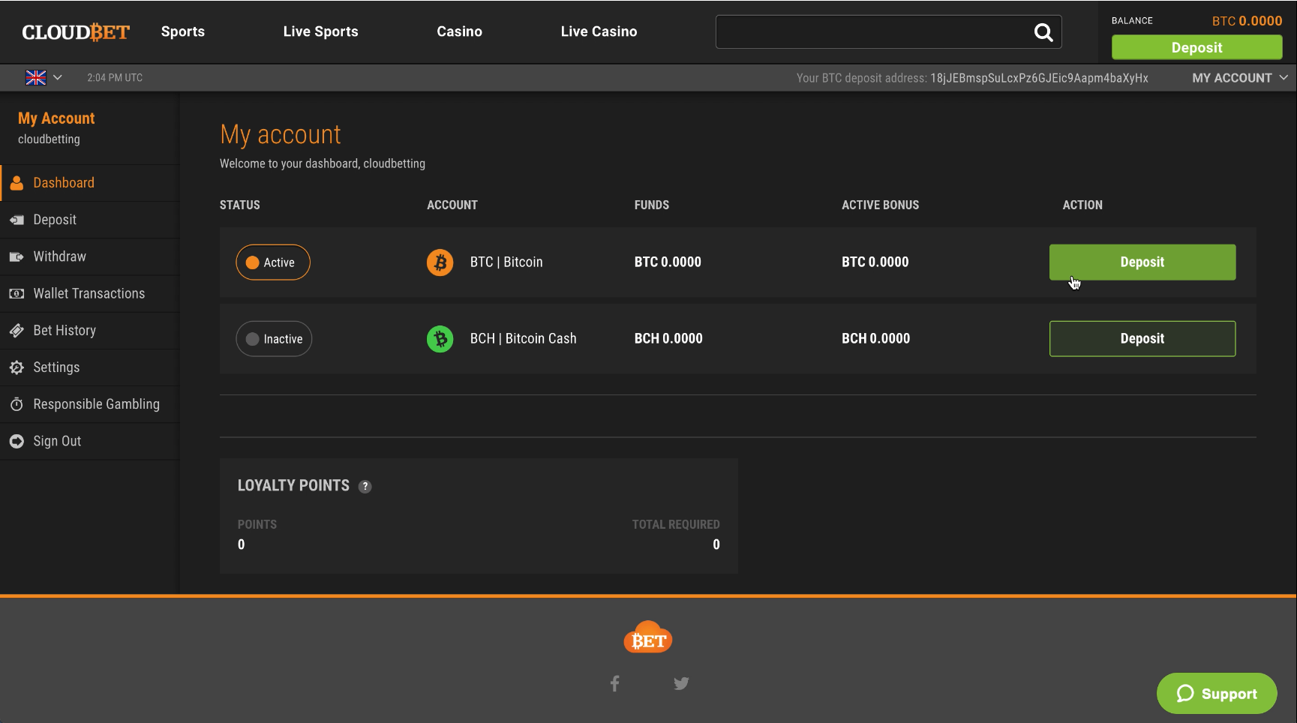Open Responsible Gambling in sidebar
This screenshot has height=723, width=1297.
point(90,404)
